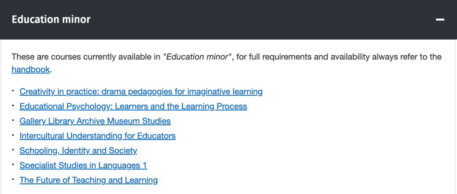Click the italic "Education minor" text in the description
The image size is (457, 194).
click(x=197, y=57)
